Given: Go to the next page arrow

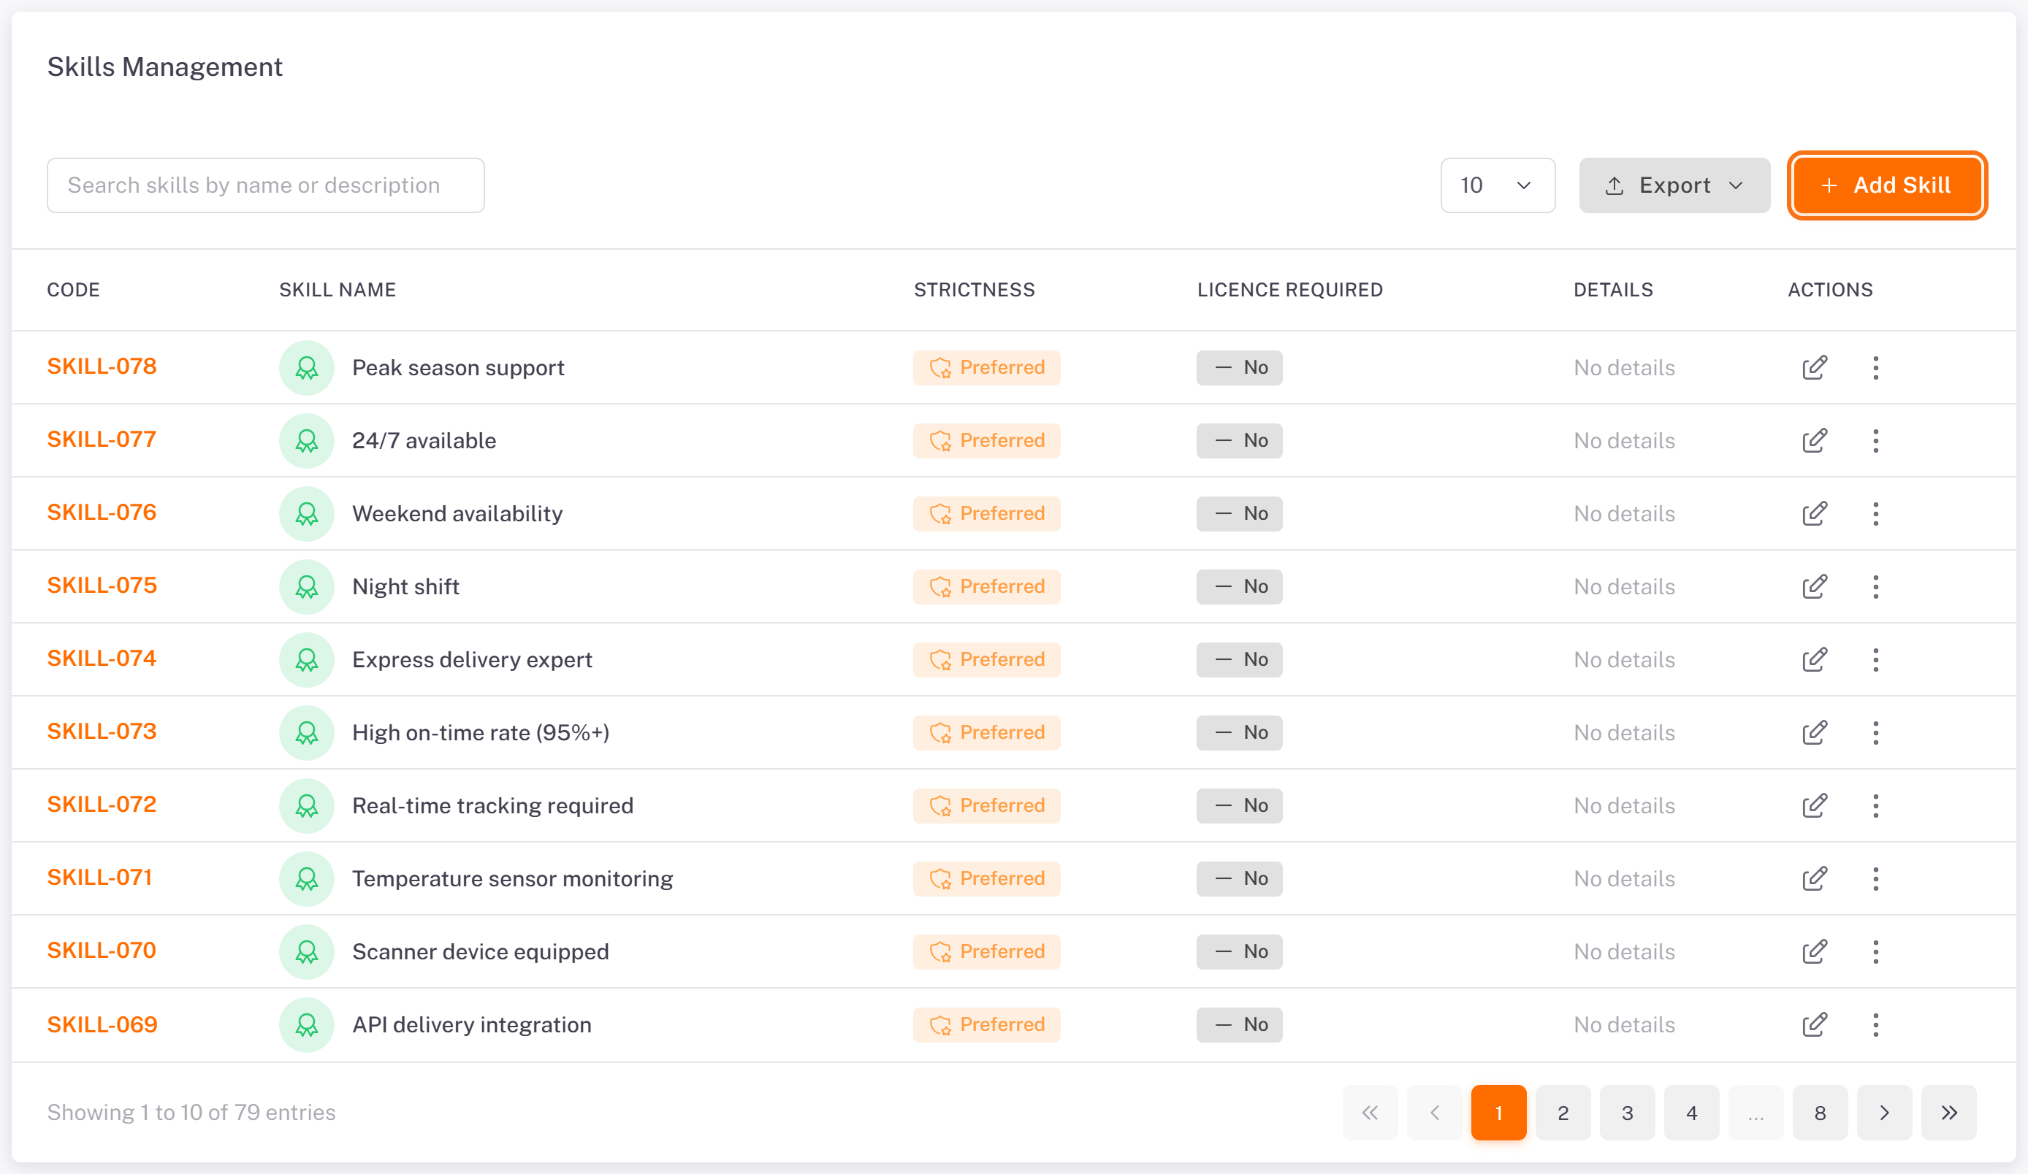Looking at the screenshot, I should click(1884, 1112).
